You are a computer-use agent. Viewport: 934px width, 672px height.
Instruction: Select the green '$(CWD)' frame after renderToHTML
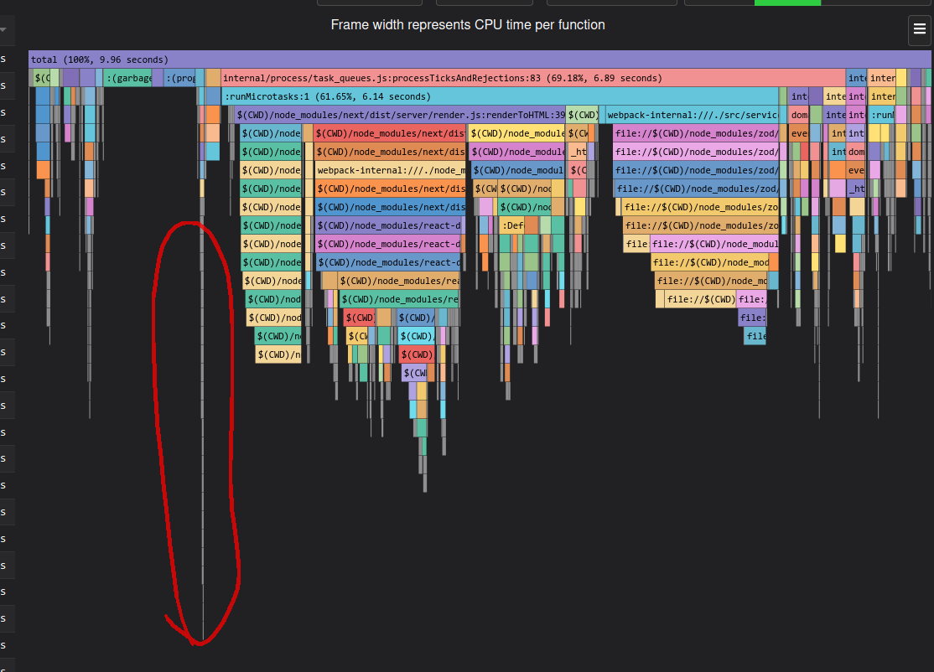click(x=583, y=115)
